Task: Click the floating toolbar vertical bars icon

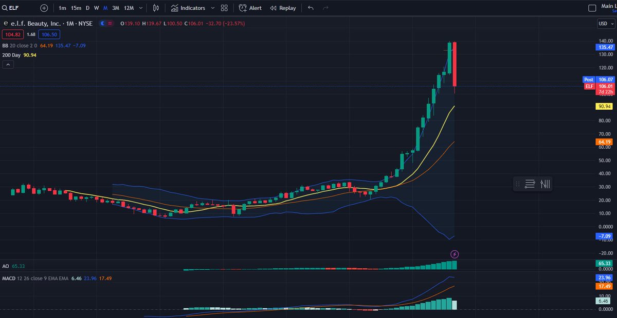Action: point(546,184)
